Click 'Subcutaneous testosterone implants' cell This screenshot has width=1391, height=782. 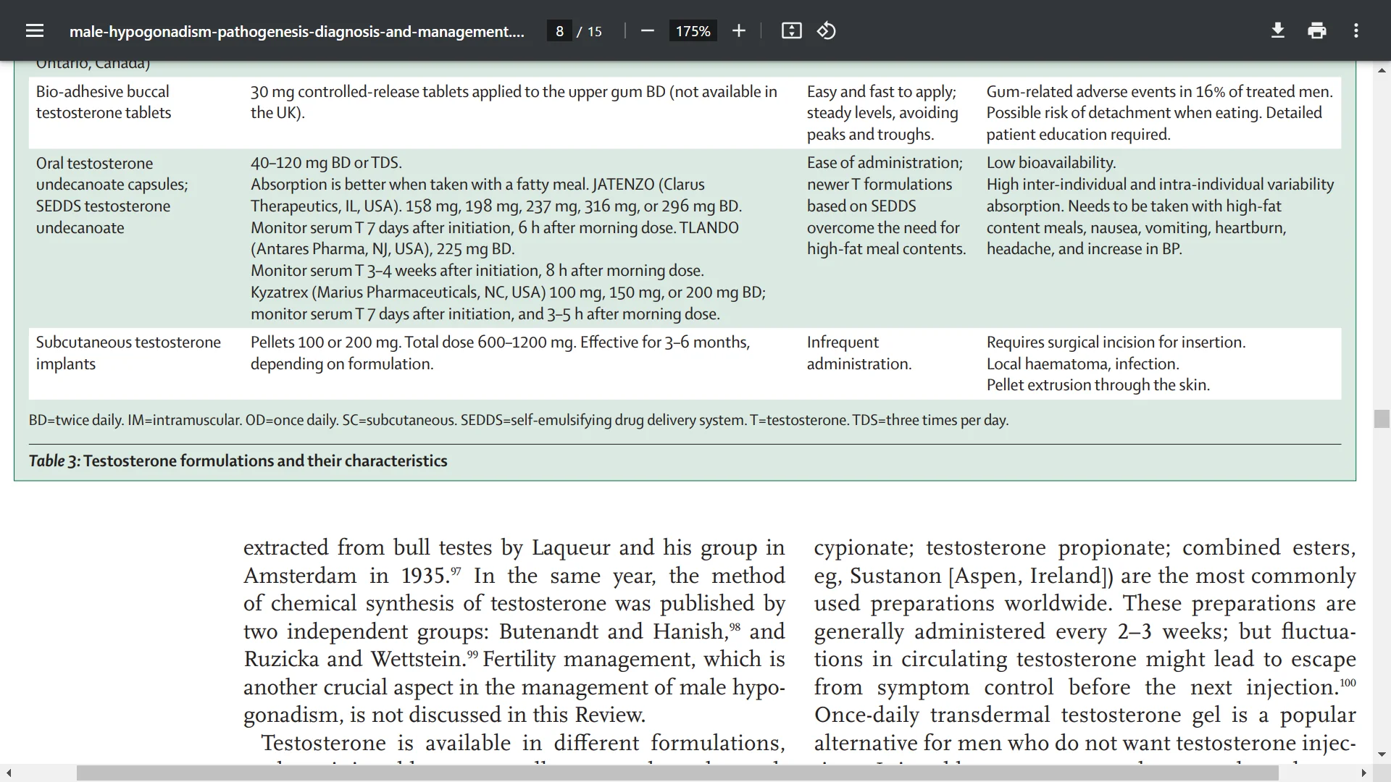click(128, 353)
